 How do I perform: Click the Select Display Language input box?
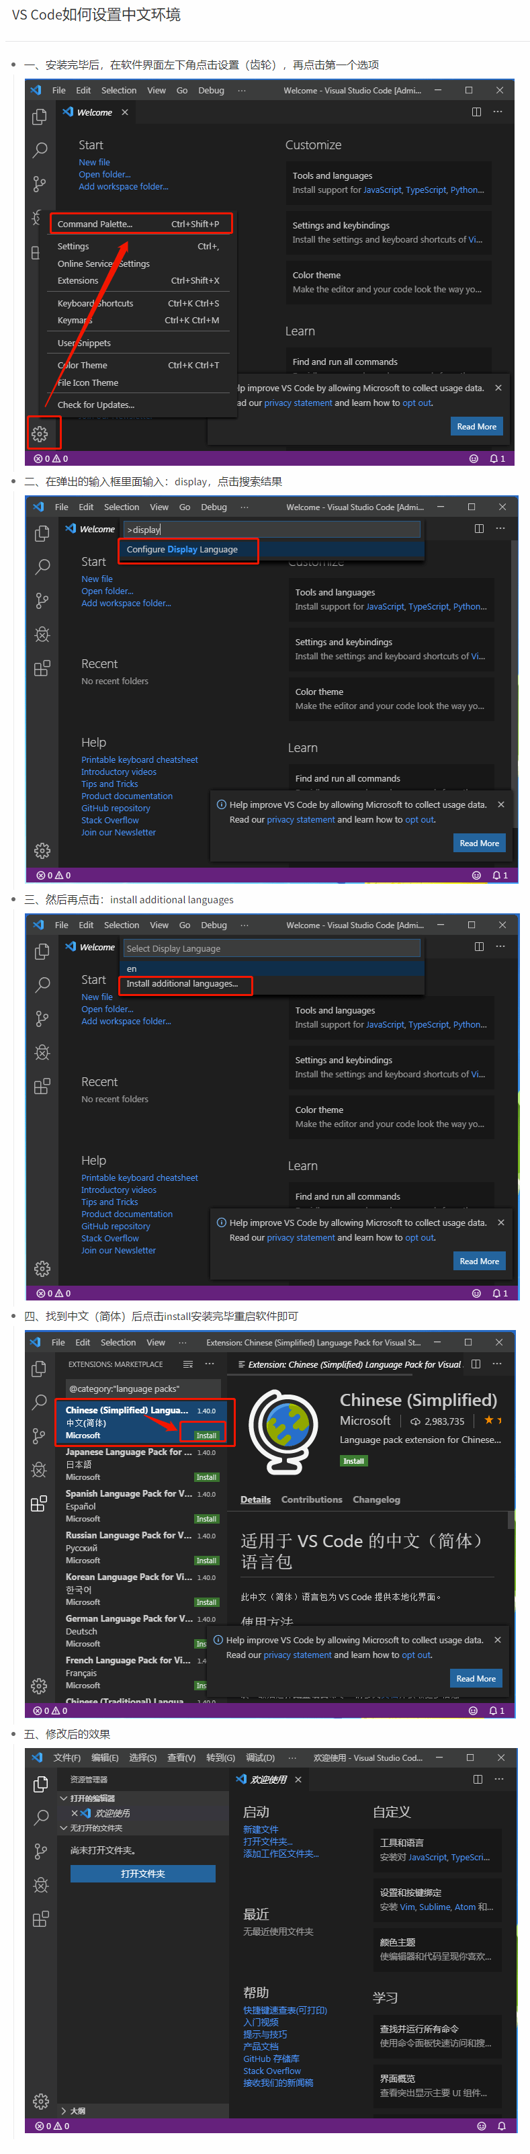click(x=271, y=948)
